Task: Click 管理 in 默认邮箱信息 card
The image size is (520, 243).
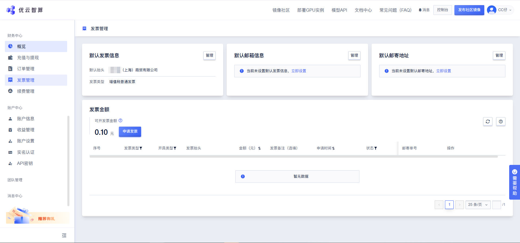Action: tap(354, 55)
